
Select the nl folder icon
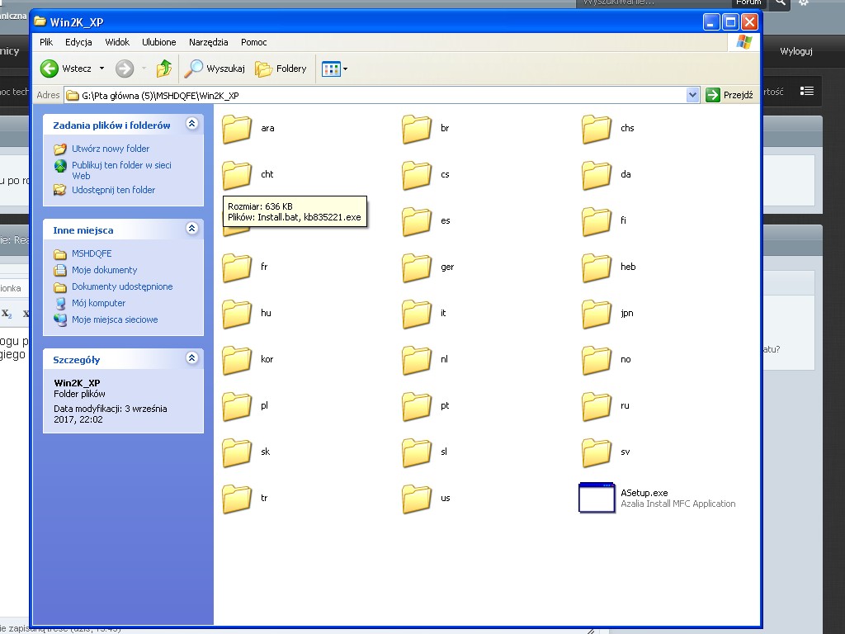(x=417, y=361)
